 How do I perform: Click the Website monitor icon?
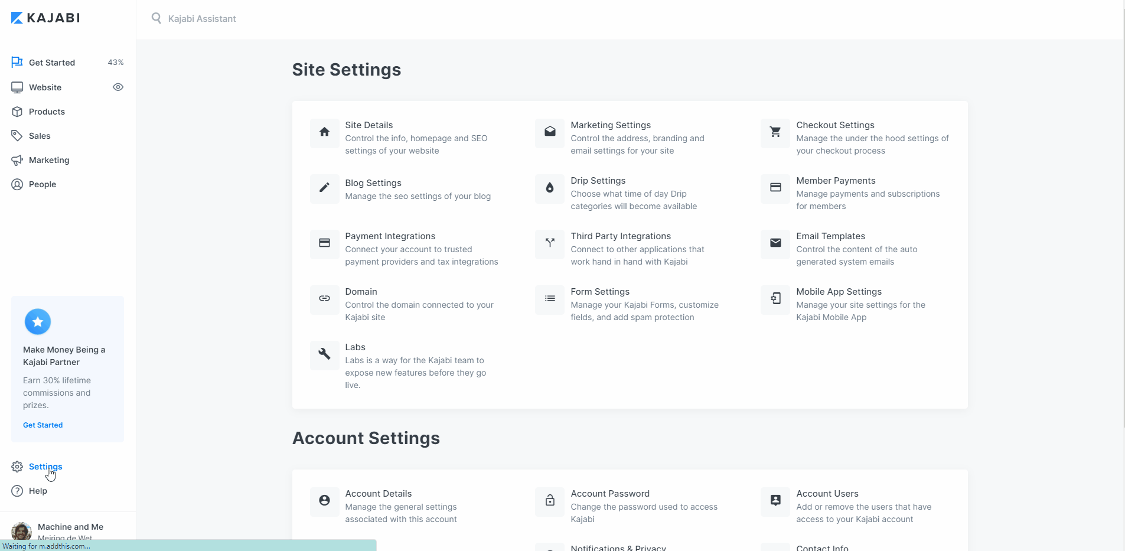[17, 87]
